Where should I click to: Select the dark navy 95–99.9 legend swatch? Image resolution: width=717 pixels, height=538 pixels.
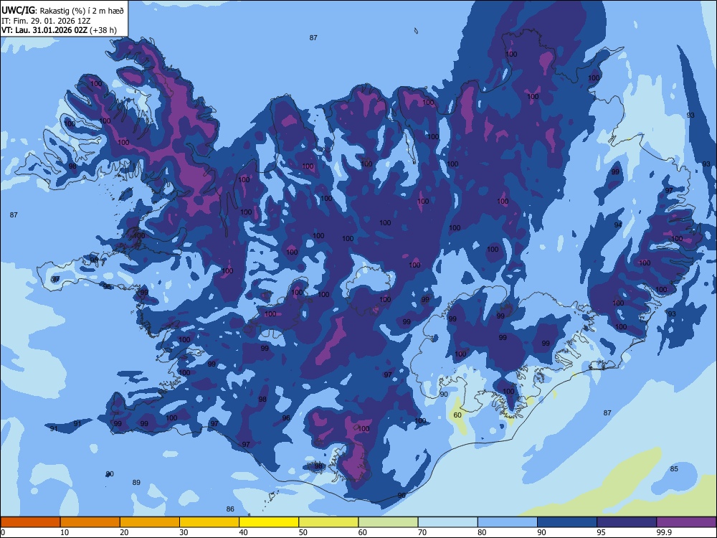627,522
